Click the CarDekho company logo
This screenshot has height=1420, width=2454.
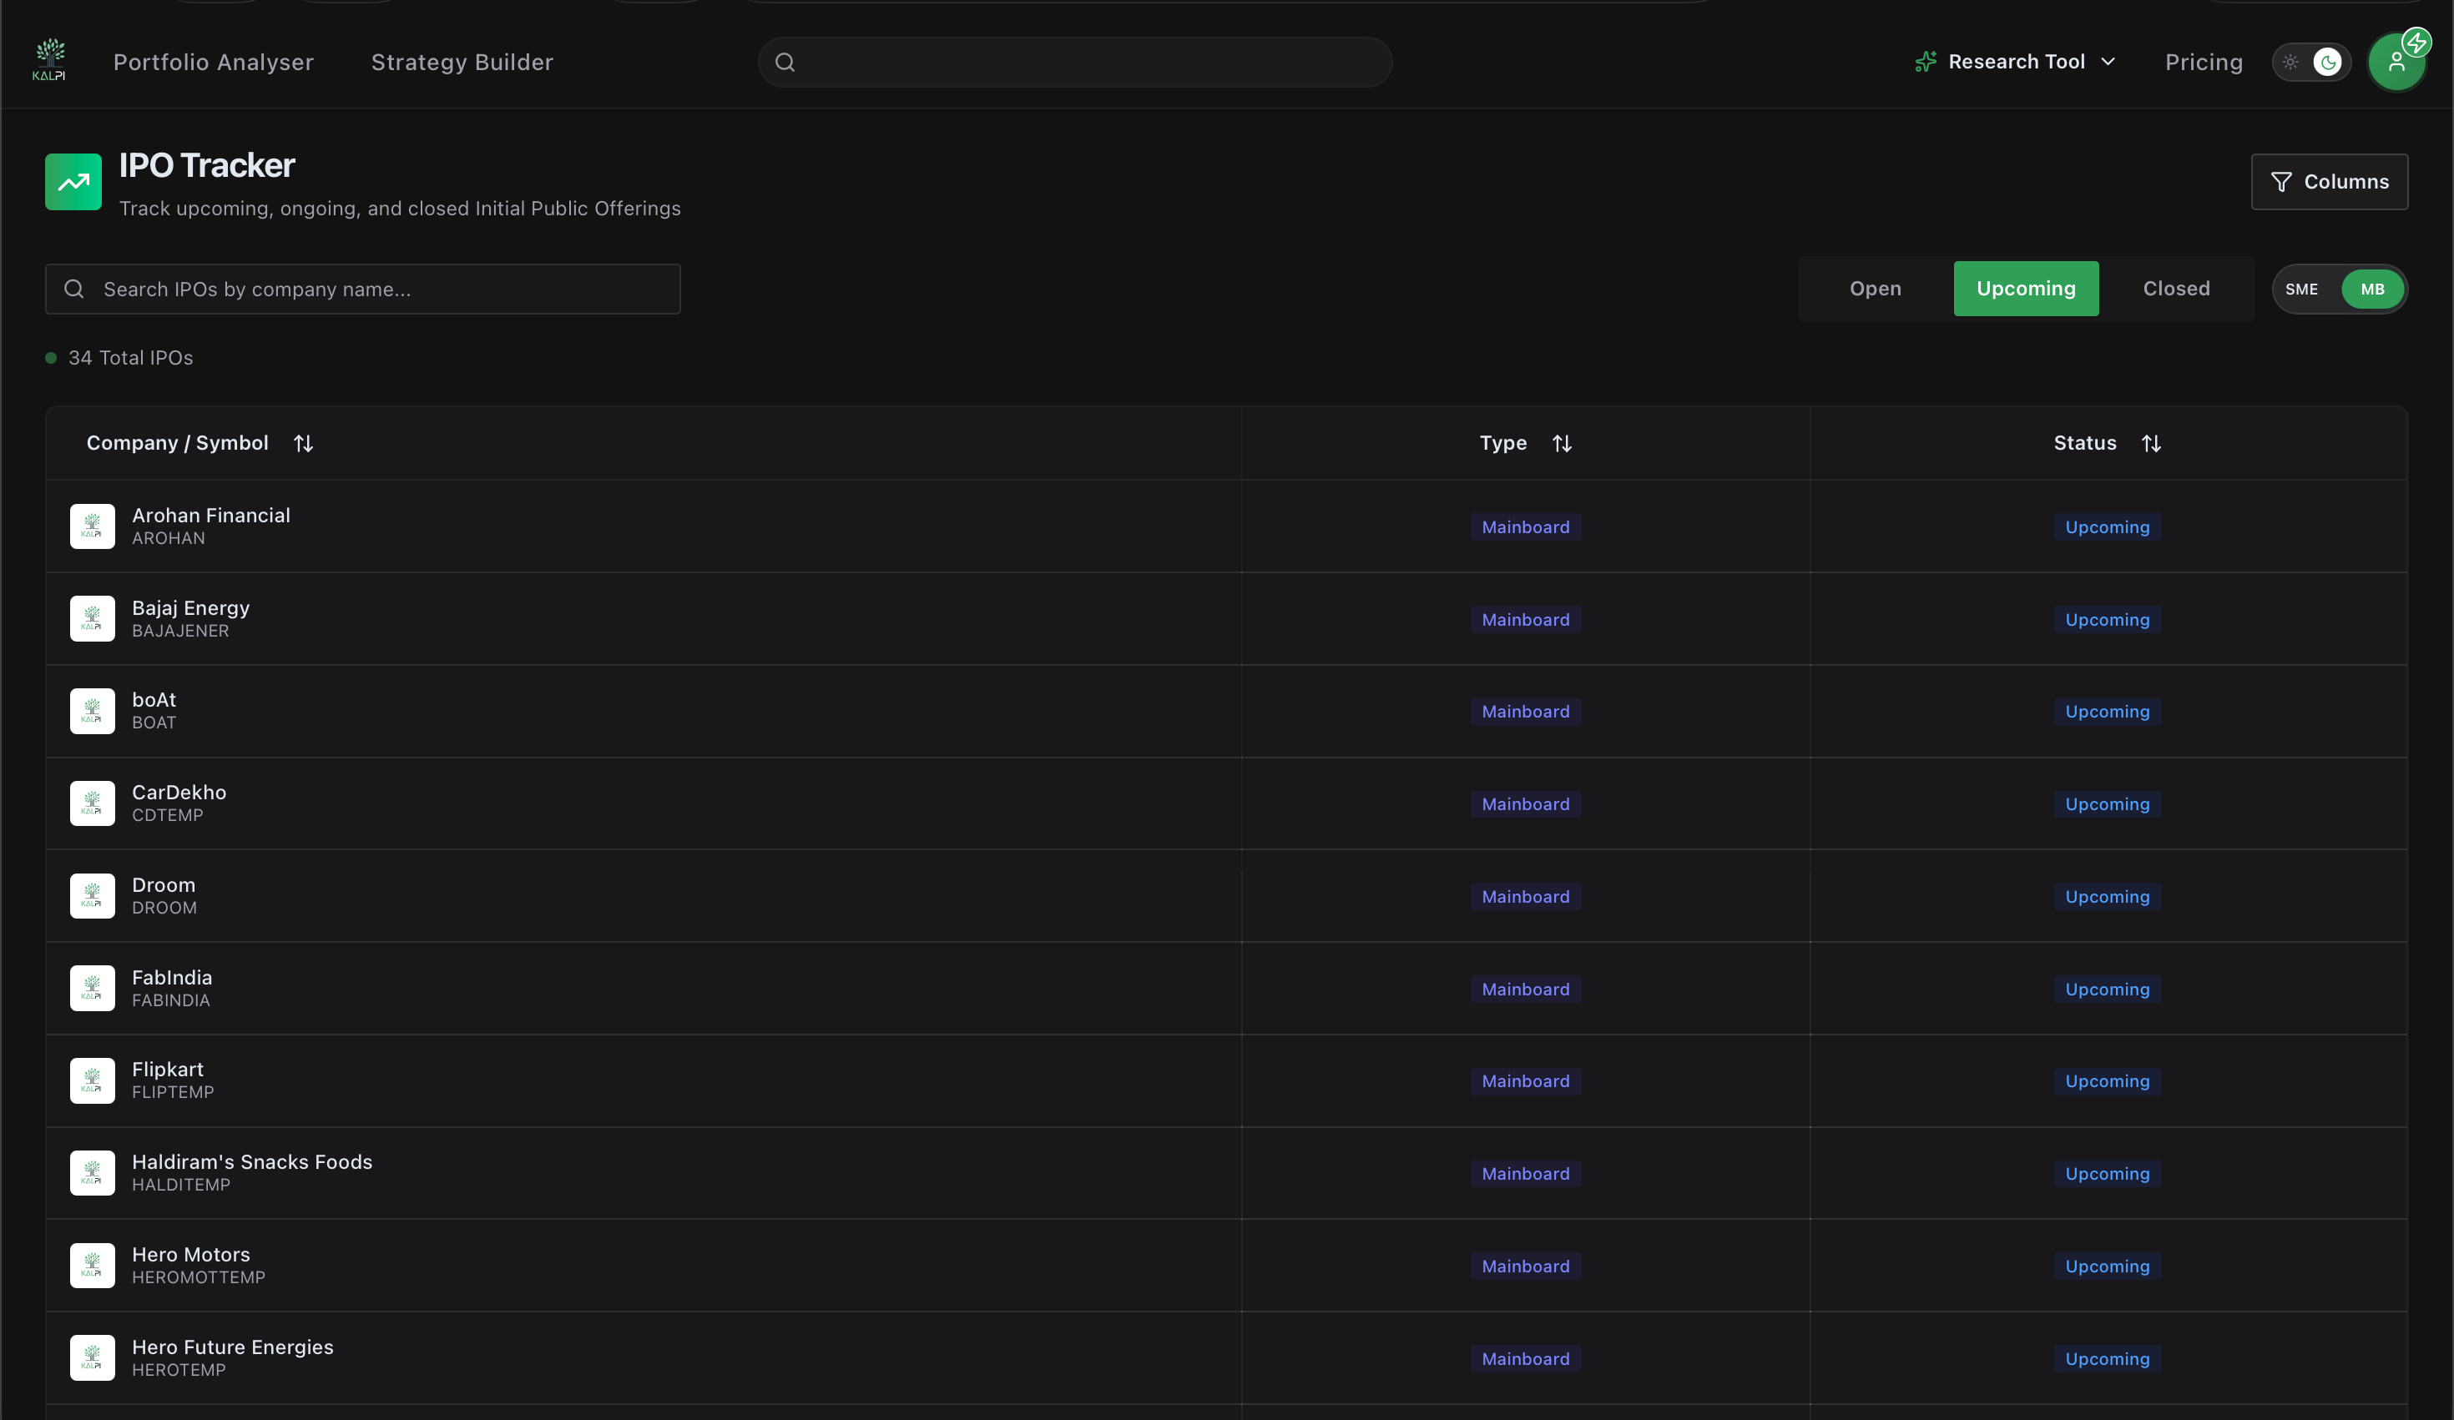click(93, 804)
